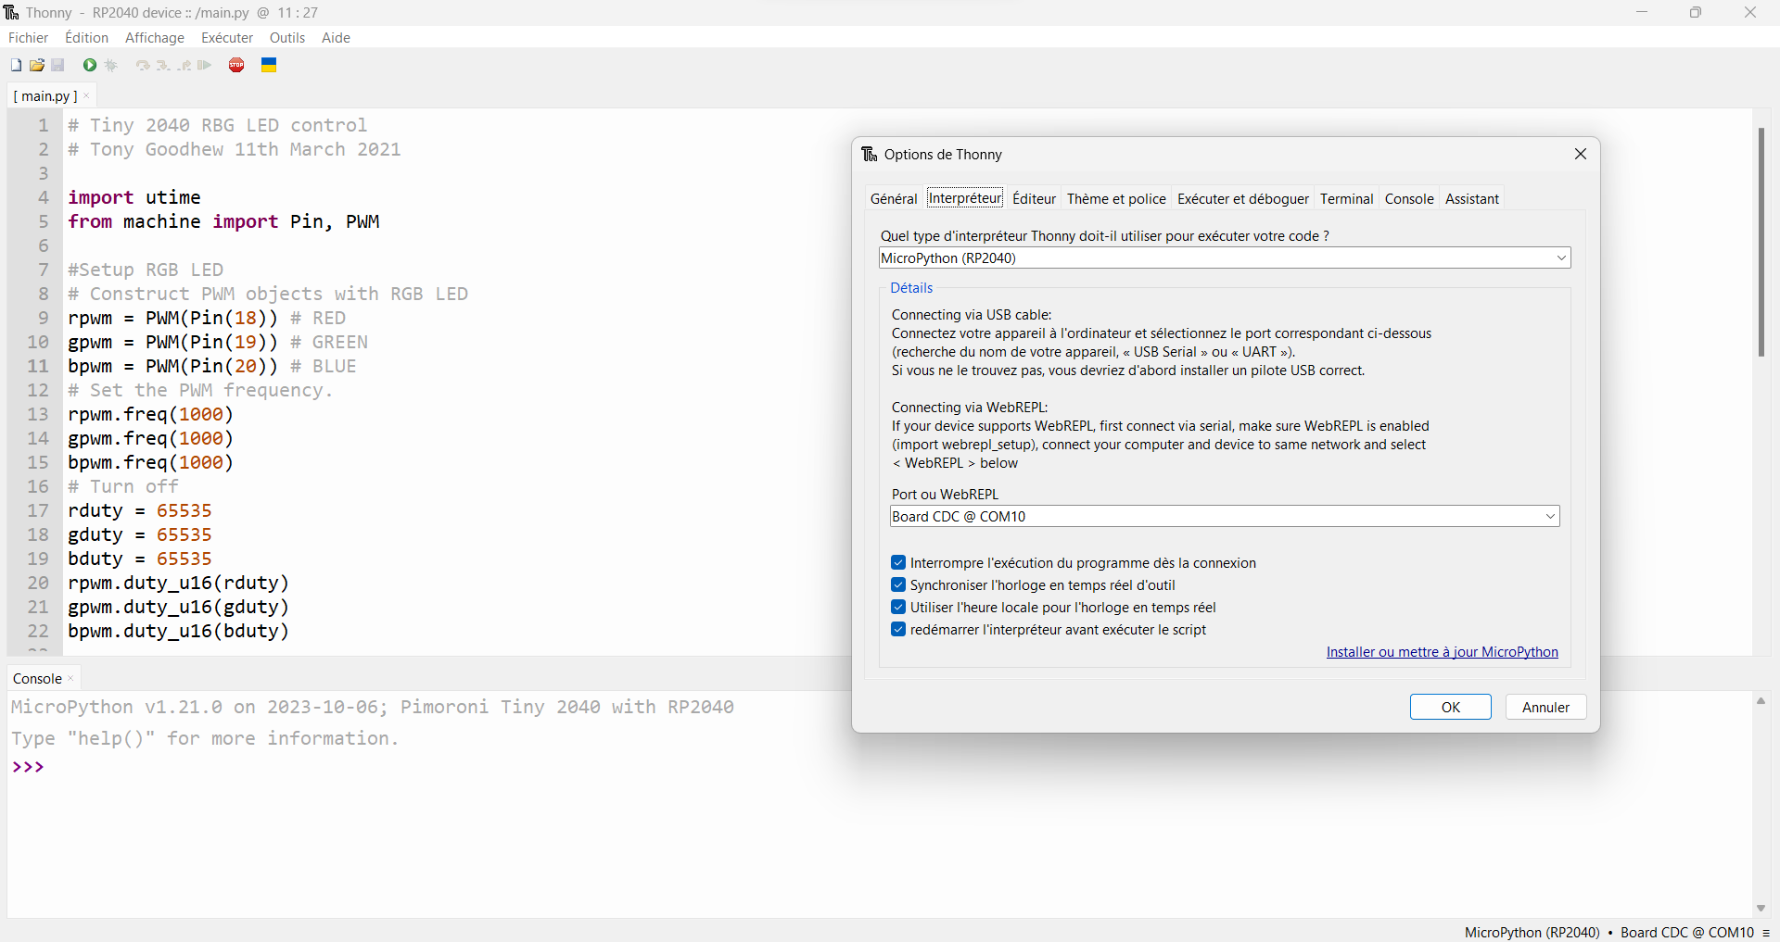Click console scrollbar up arrow

(x=1761, y=701)
